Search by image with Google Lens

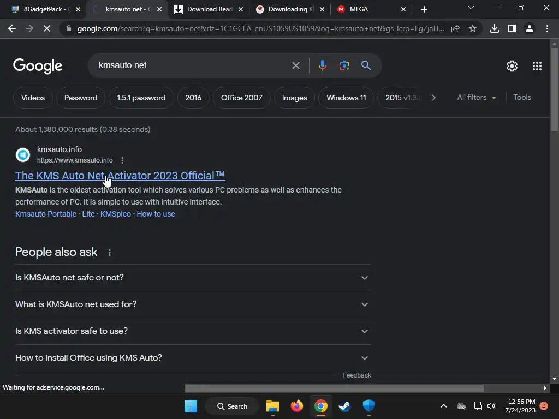tap(344, 65)
